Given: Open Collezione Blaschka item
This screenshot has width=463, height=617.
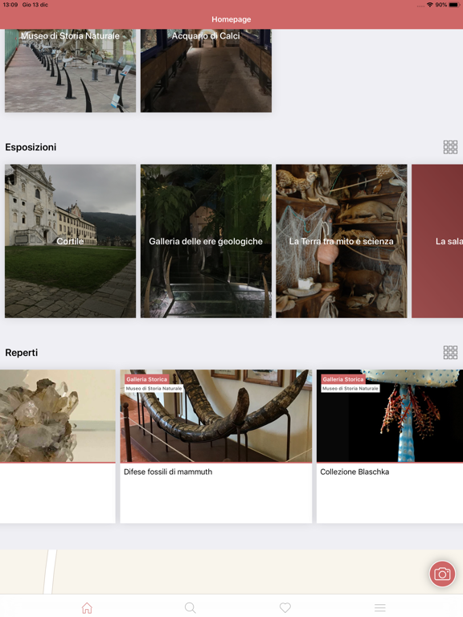Looking at the screenshot, I should [390, 446].
